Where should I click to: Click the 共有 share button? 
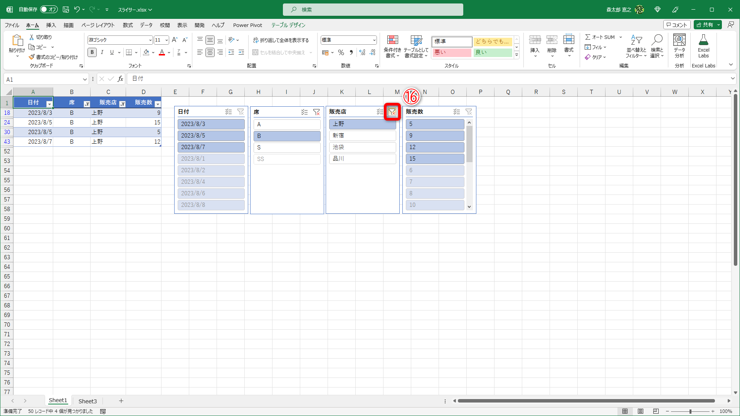tap(705, 25)
